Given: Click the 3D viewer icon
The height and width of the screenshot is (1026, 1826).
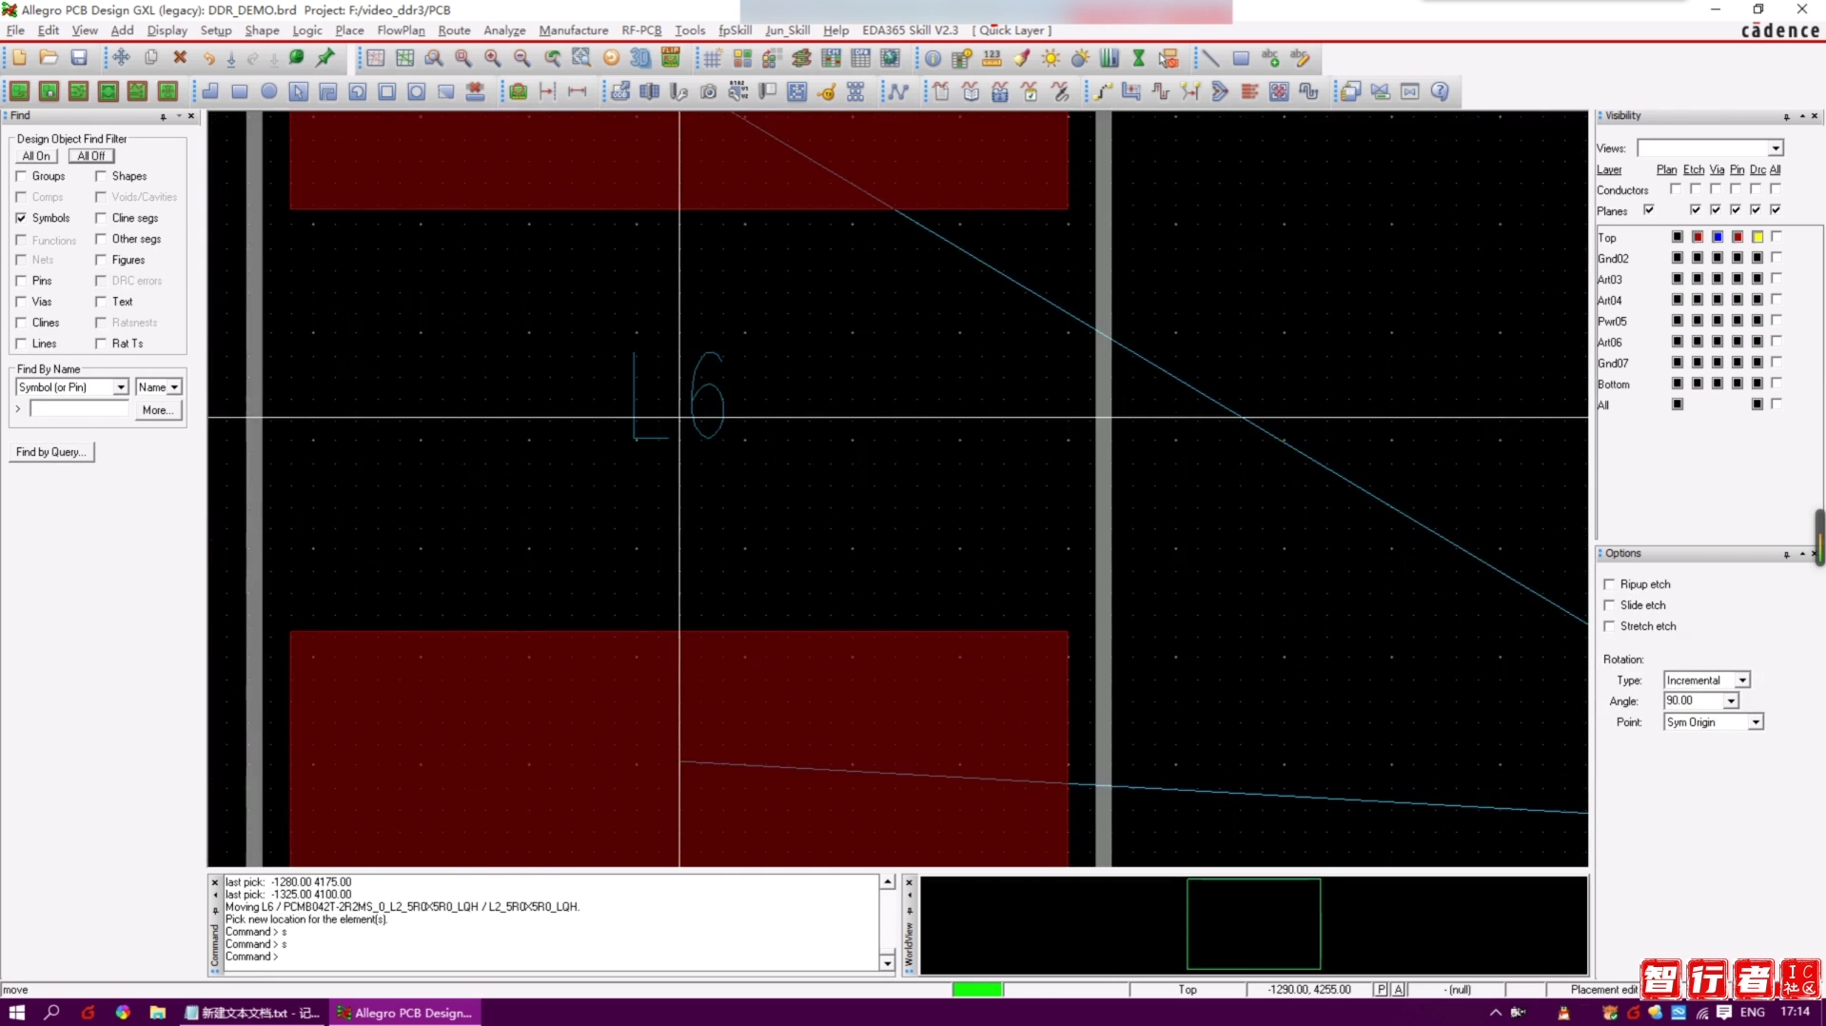Looking at the screenshot, I should [640, 58].
